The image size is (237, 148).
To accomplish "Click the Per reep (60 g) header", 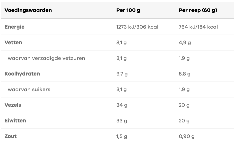I will tap(198, 10).
